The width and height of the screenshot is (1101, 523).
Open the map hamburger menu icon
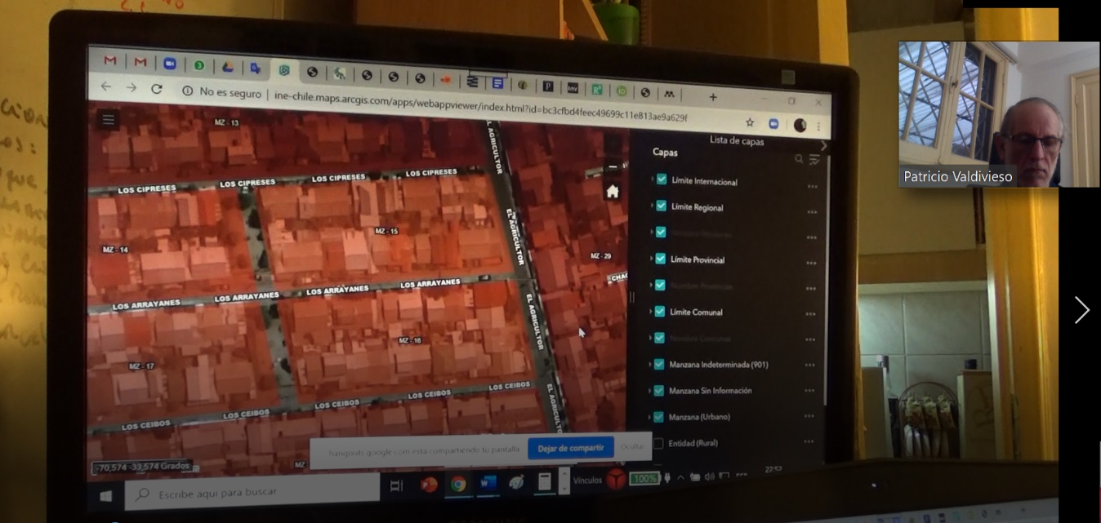coord(108,119)
